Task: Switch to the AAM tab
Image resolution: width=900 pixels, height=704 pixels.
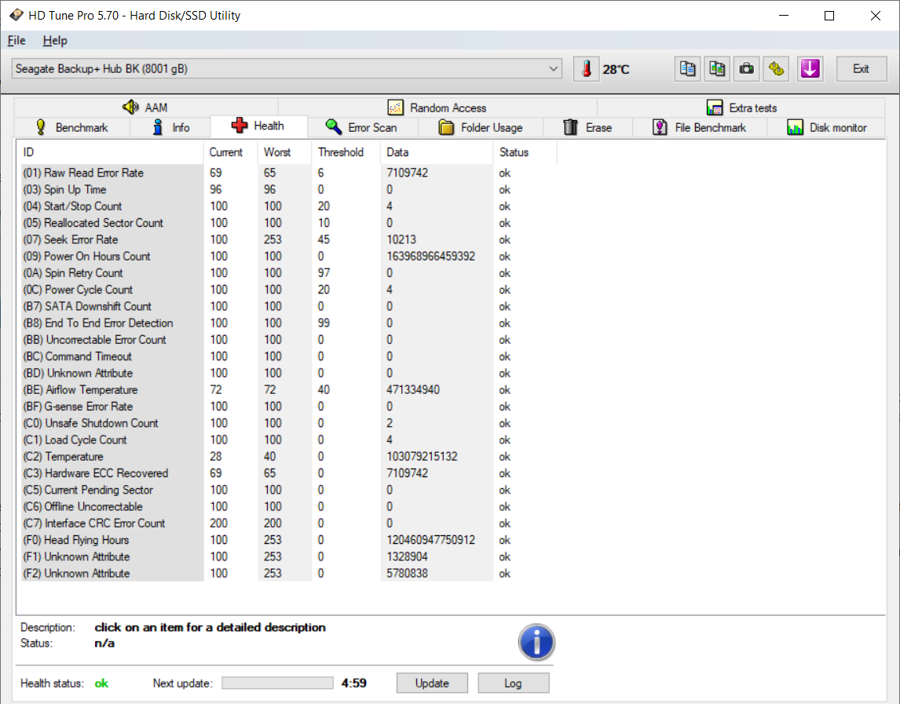Action: point(146,108)
